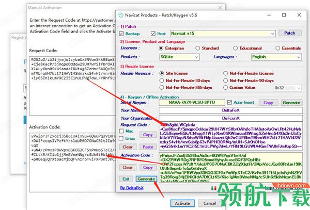Close the Manual Activation dialog

[220, 8]
